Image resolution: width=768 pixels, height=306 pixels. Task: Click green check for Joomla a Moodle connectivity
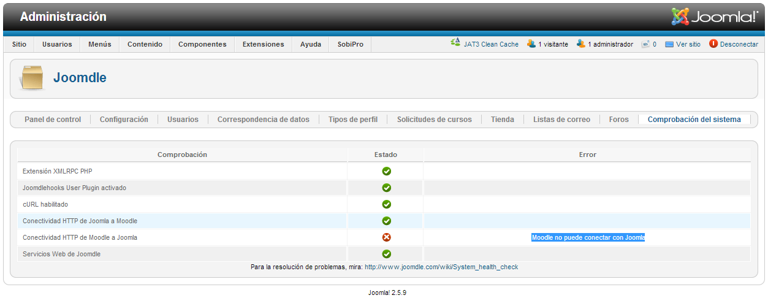point(387,221)
